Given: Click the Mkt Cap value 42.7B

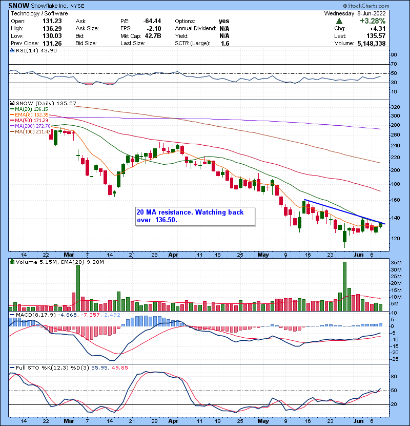Looking at the screenshot, I should (x=153, y=36).
